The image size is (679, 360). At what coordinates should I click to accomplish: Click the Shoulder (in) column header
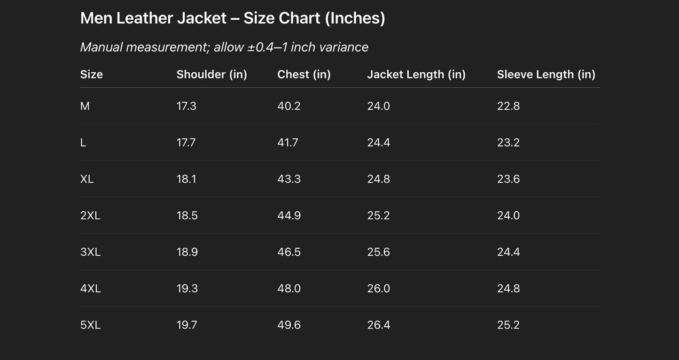(211, 75)
